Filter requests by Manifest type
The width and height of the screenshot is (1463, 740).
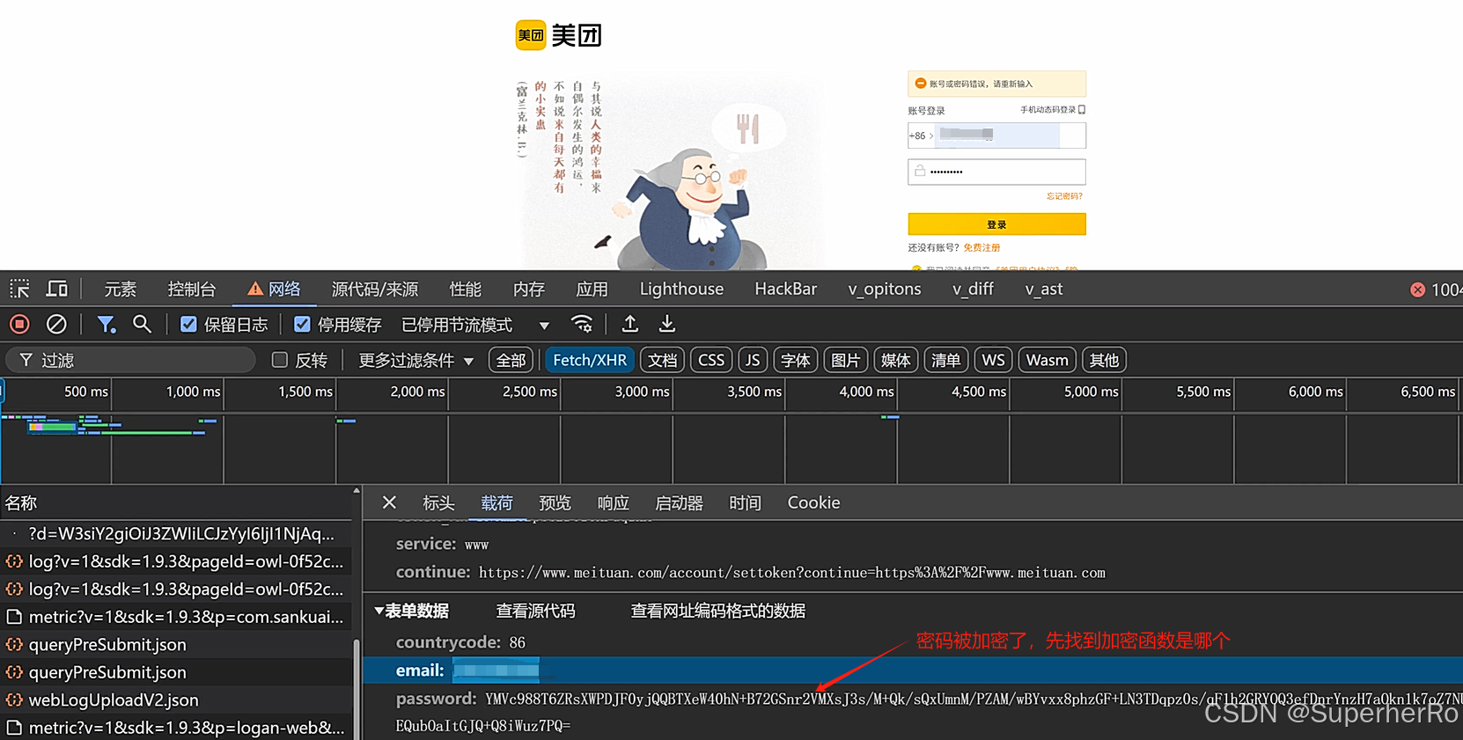click(946, 360)
